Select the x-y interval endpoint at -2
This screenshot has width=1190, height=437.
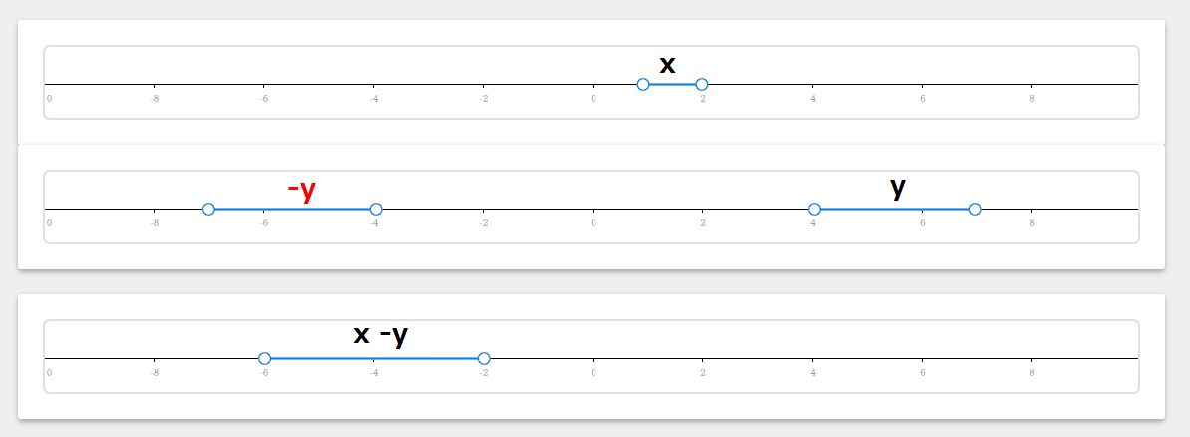click(x=484, y=358)
